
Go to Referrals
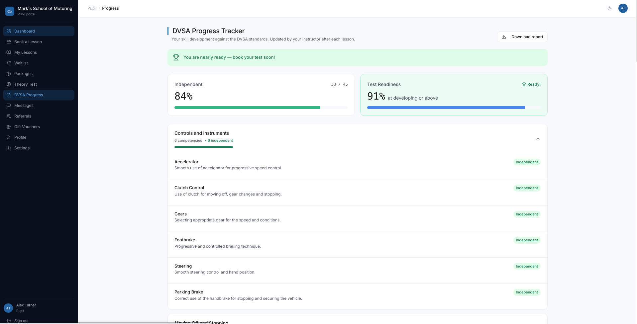click(39, 116)
